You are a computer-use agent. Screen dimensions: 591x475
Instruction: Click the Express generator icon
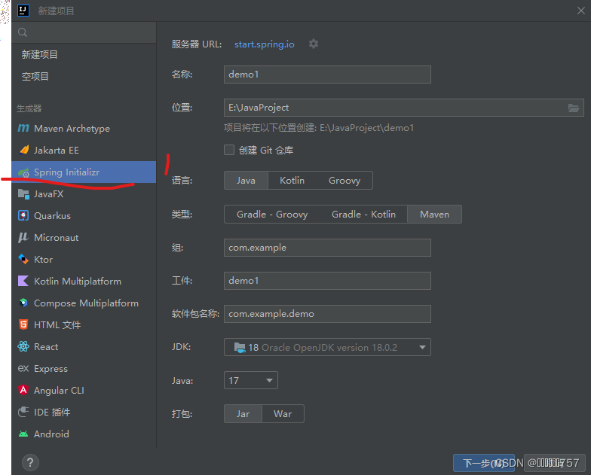pos(23,369)
